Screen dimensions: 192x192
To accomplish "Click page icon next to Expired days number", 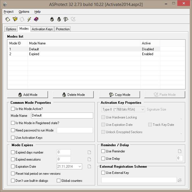I will (90, 152).
